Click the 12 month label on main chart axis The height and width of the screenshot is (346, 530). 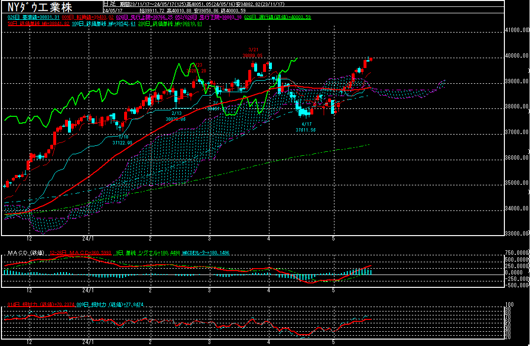coord(30,239)
